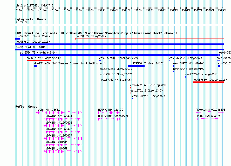Click the WDR4|NM_033661 gene label
The image size is (231, 166).
click(x=49, y=110)
